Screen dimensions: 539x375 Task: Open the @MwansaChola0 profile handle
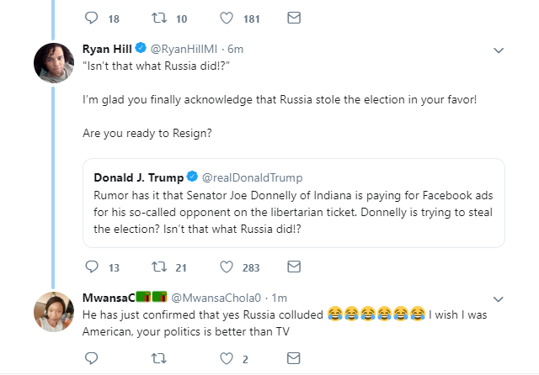coord(216,298)
